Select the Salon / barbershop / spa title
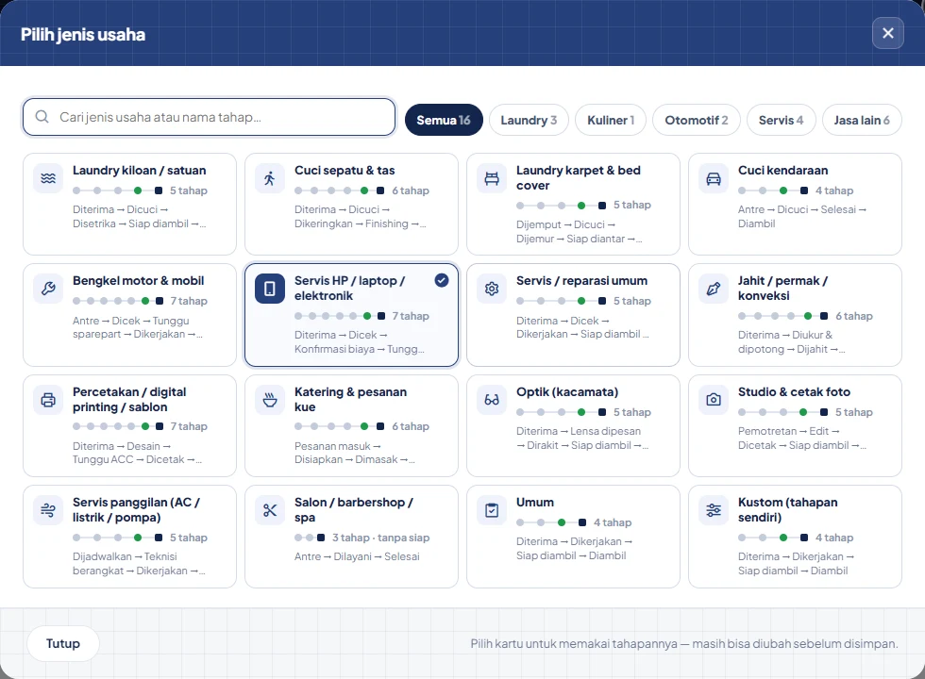This screenshot has width=925, height=679. click(x=354, y=510)
